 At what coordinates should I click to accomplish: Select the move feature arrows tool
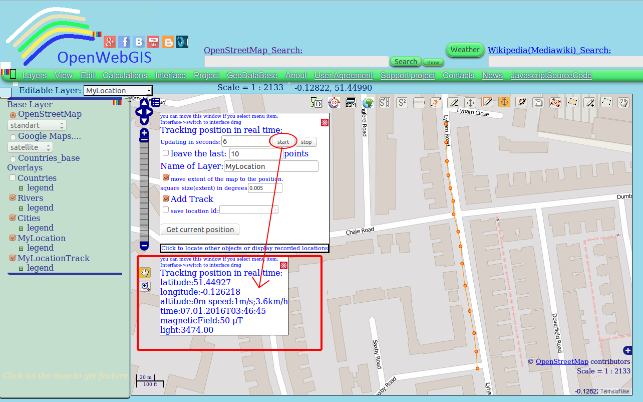[x=470, y=103]
